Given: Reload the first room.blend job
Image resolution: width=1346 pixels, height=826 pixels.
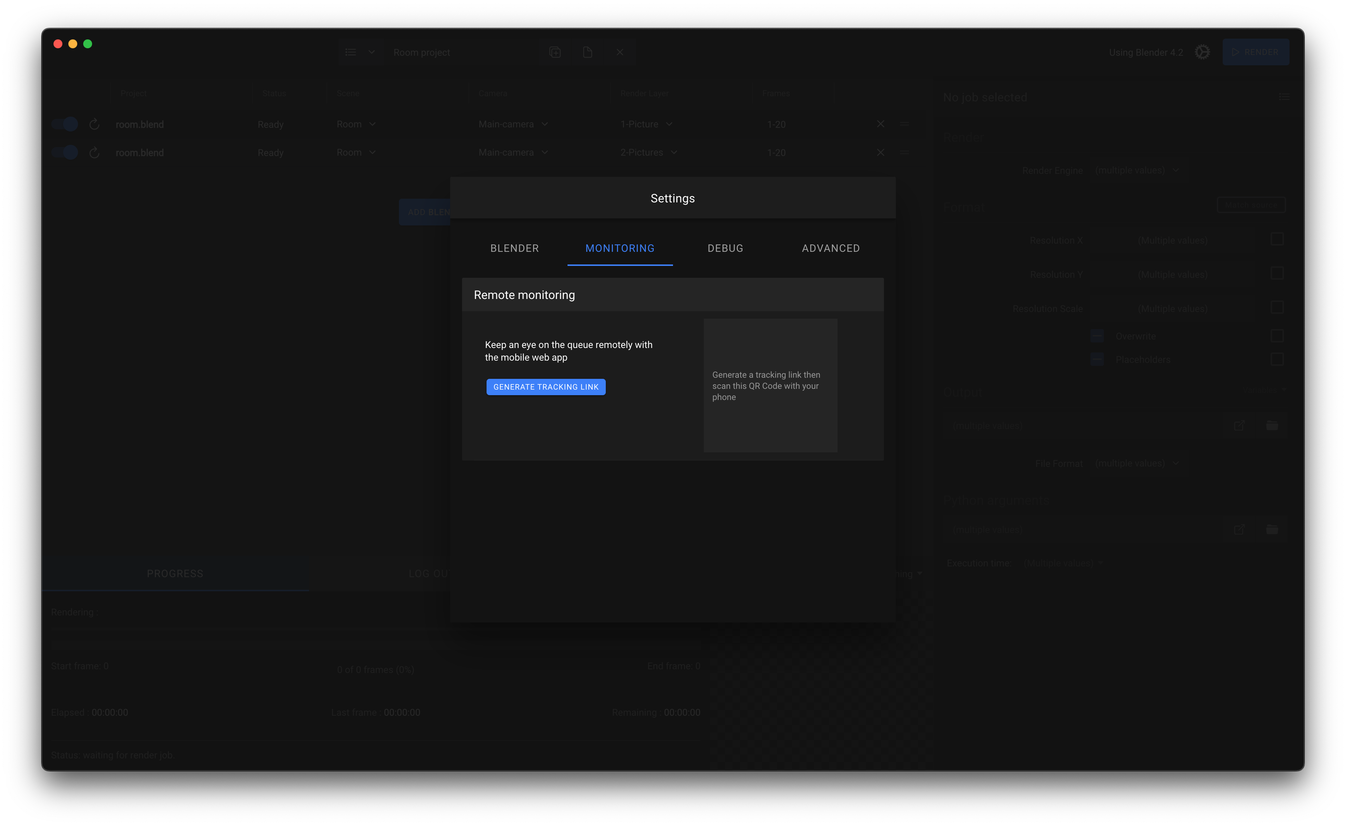Looking at the screenshot, I should [x=94, y=124].
